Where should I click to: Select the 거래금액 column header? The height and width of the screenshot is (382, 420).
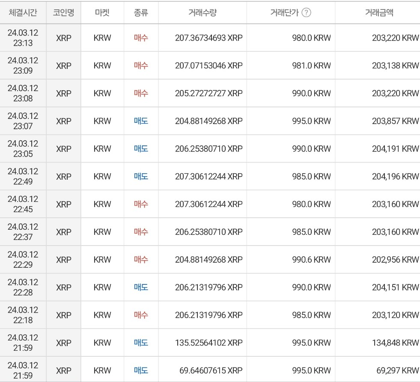379,12
